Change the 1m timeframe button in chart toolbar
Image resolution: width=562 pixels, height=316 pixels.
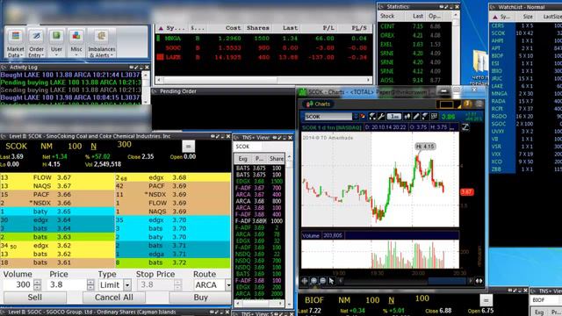coord(394,117)
